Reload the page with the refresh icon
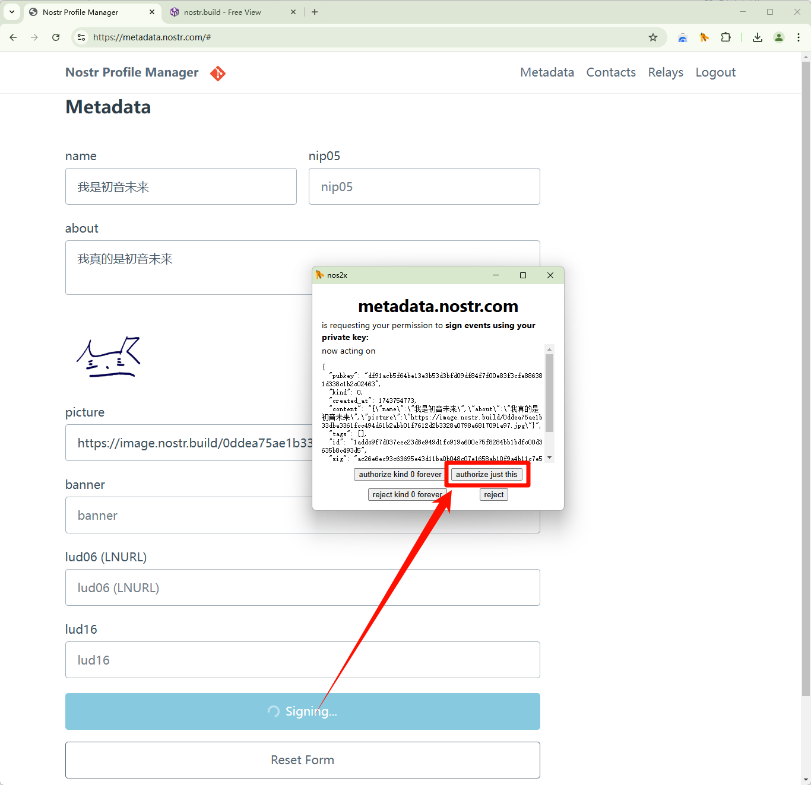The image size is (811, 785). click(x=56, y=37)
